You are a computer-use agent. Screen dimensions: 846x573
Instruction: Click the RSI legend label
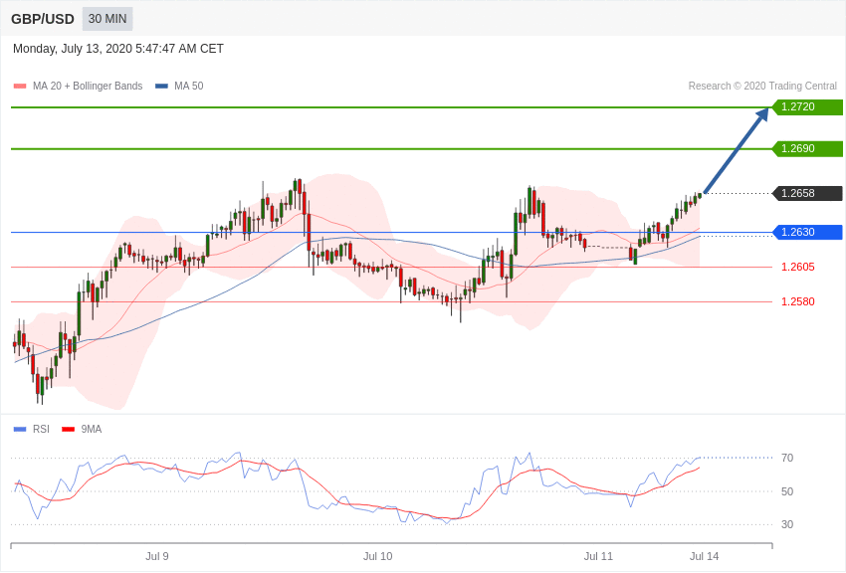pos(41,429)
